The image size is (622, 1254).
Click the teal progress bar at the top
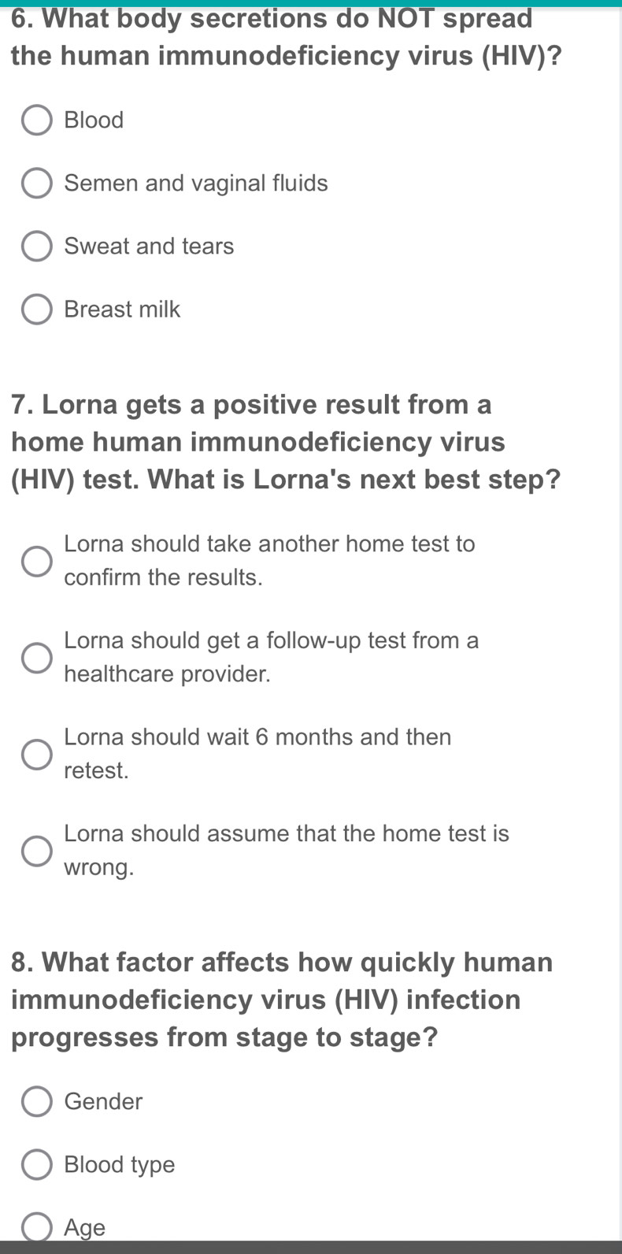pyautogui.click(x=311, y=3)
